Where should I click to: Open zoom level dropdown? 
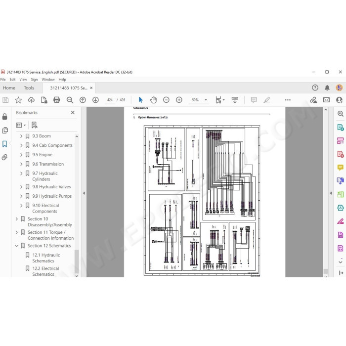tap(206, 100)
